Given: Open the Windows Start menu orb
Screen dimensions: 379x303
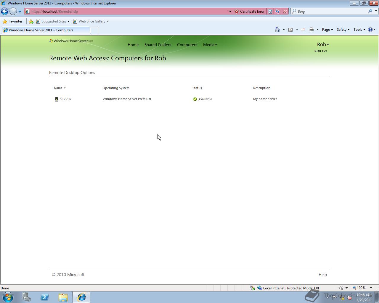Looking at the screenshot, I should tap(8, 297).
